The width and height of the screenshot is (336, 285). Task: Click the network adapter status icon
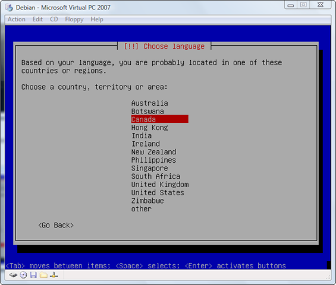pos(54,275)
